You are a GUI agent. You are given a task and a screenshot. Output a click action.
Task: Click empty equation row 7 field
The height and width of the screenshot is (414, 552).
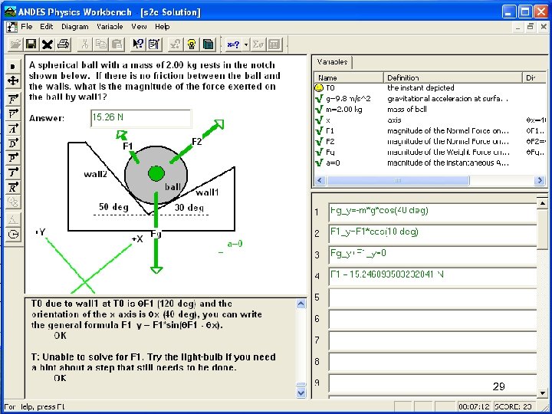pos(432,340)
